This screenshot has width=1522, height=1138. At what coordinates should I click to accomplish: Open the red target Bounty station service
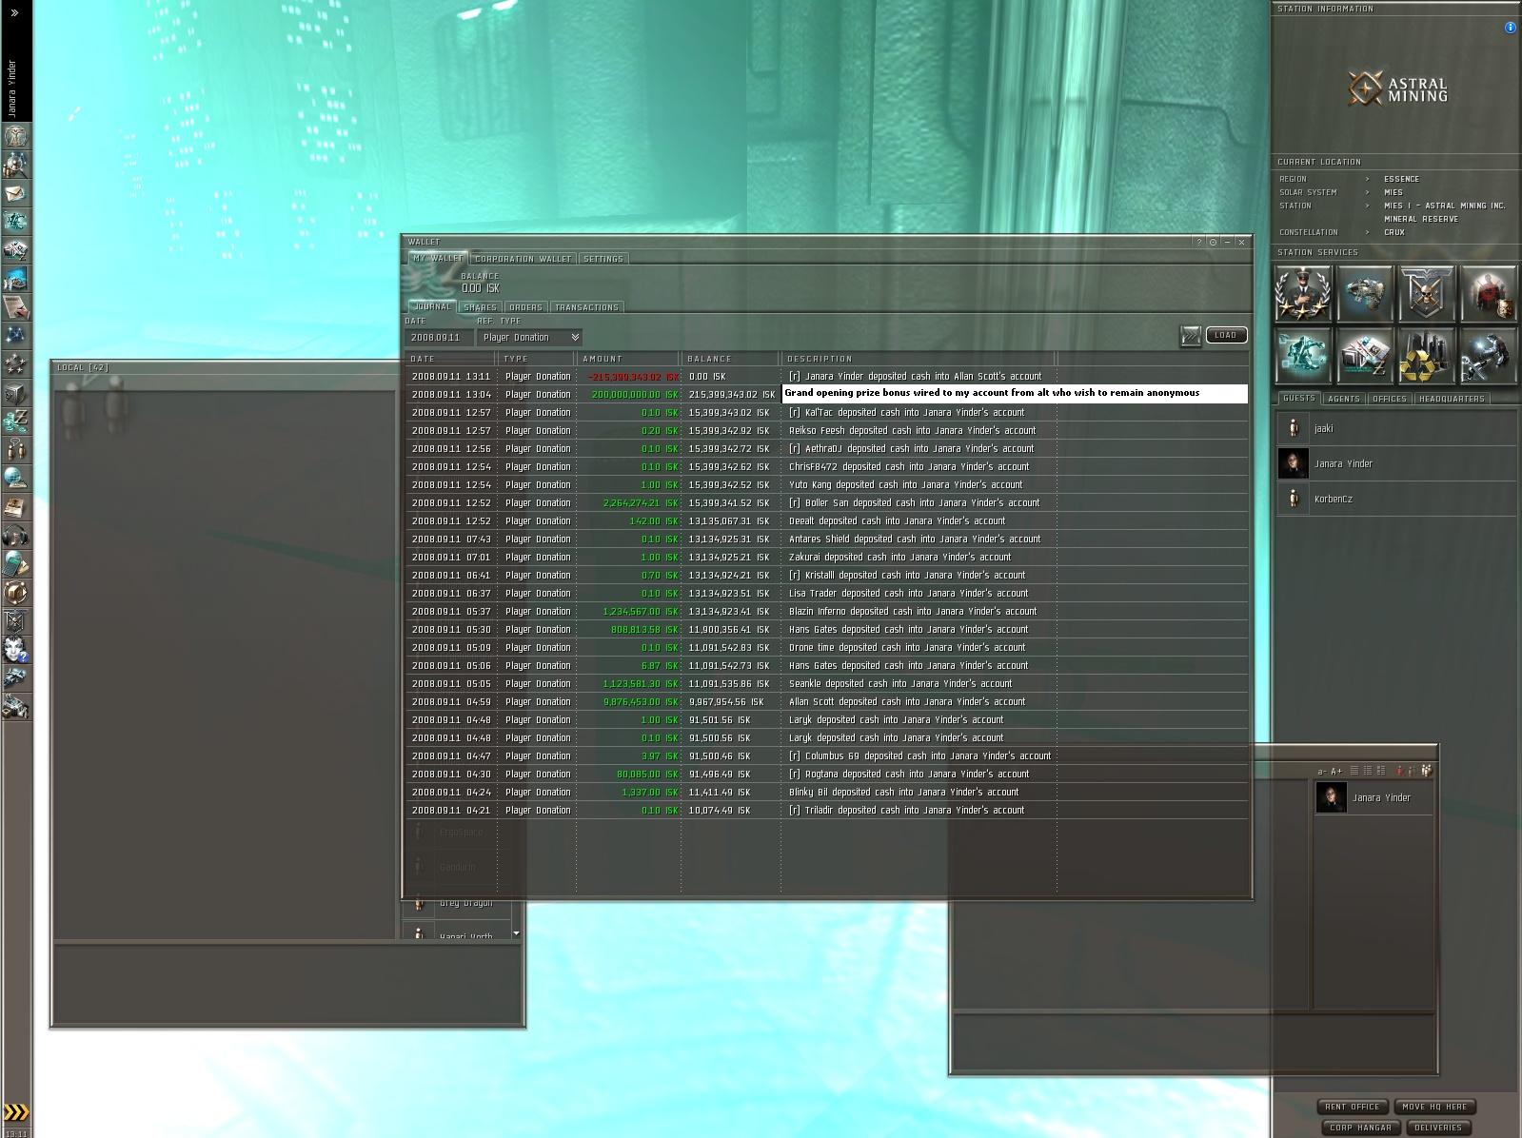coord(1489,293)
